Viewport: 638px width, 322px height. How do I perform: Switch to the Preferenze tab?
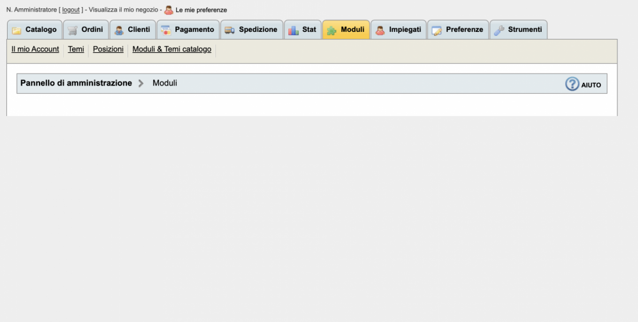tap(457, 30)
